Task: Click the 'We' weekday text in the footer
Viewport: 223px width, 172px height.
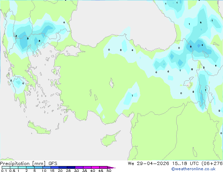Action: (x=131, y=164)
